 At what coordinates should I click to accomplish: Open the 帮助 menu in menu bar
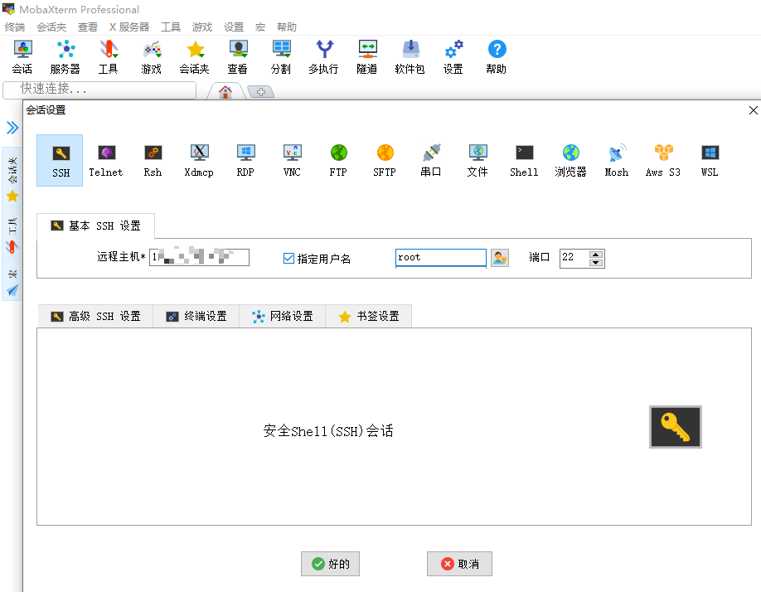click(287, 27)
